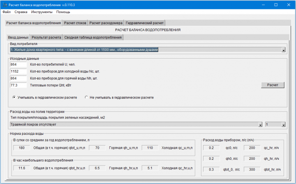Viewport: 296px width, 184px height.
Task: Click the application icon in title bar
Action: point(5,5)
